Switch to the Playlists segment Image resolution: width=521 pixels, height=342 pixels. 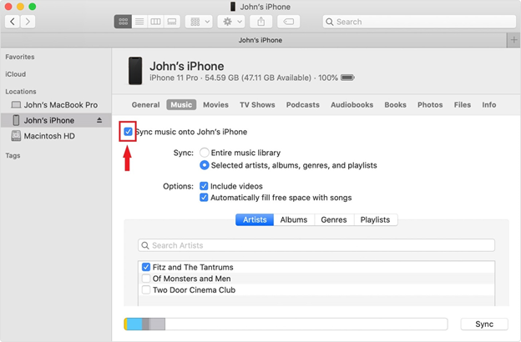pyautogui.click(x=376, y=220)
